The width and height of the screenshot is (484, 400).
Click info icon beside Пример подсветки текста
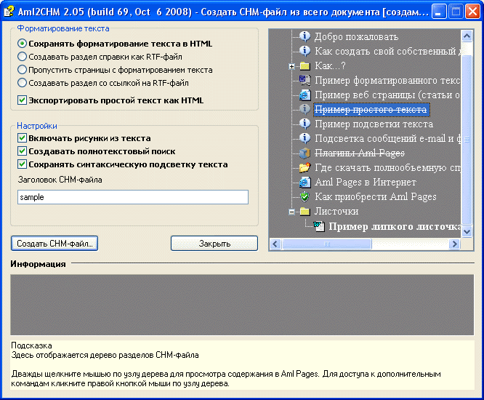tap(304, 124)
